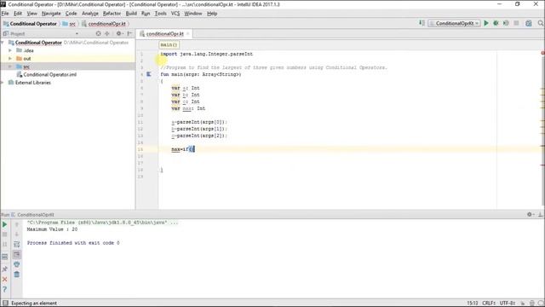Image resolution: width=545 pixels, height=307 pixels.
Task: Expand the src folder node
Action: click(10, 67)
